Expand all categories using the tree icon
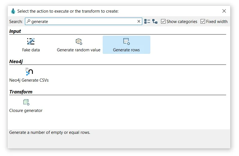 tap(155, 21)
